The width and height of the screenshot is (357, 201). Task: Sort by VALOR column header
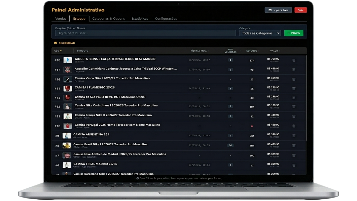[274, 51]
